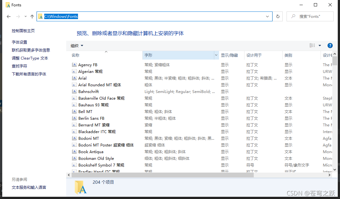Screen dimensions: 340x199
Task: Open the 查找字符 link
Action: pos(20,66)
